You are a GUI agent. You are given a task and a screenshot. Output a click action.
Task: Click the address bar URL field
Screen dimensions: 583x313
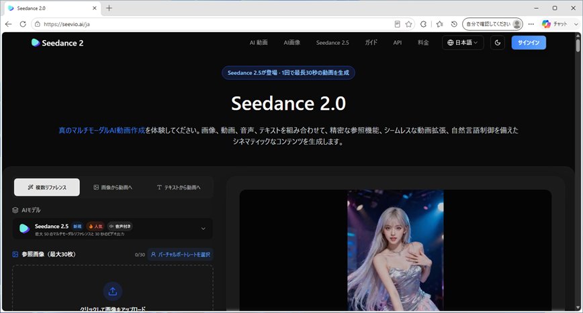click(x=216, y=24)
